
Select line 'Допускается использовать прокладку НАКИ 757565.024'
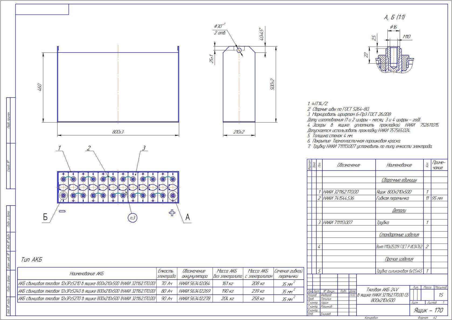[x=359, y=130]
